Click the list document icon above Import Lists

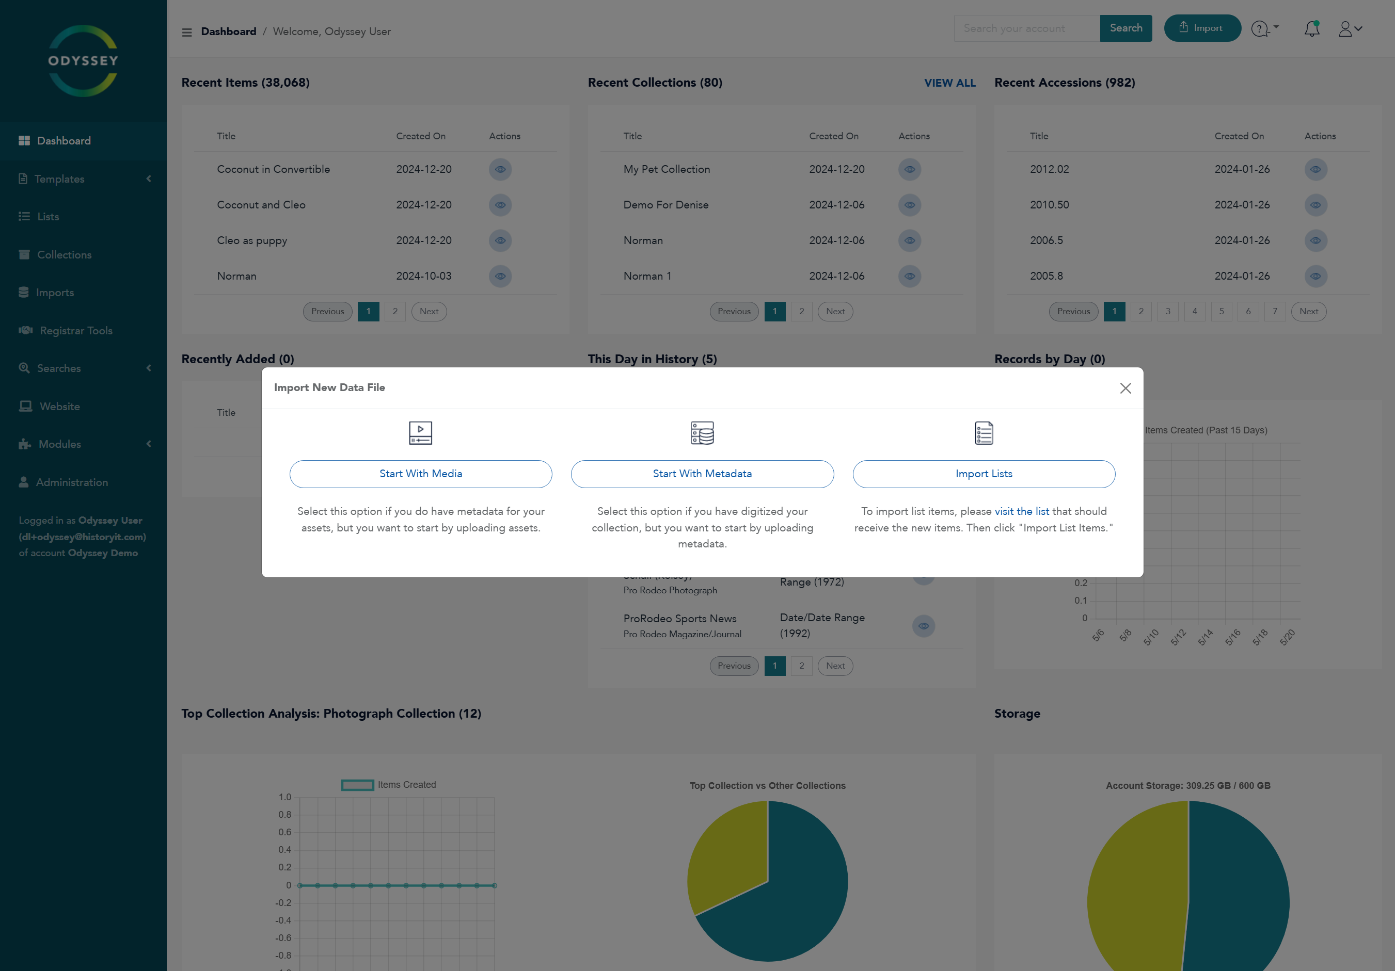tap(983, 433)
